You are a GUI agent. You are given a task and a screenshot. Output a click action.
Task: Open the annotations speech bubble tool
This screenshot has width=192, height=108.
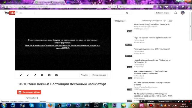pyautogui.click(x=42, y=75)
